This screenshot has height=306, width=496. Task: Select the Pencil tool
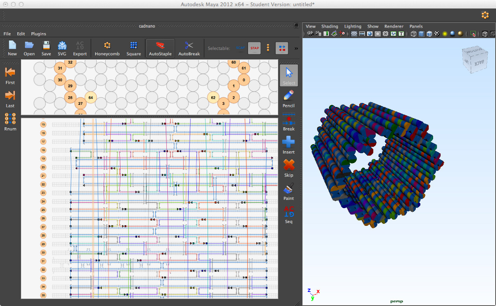point(289,99)
